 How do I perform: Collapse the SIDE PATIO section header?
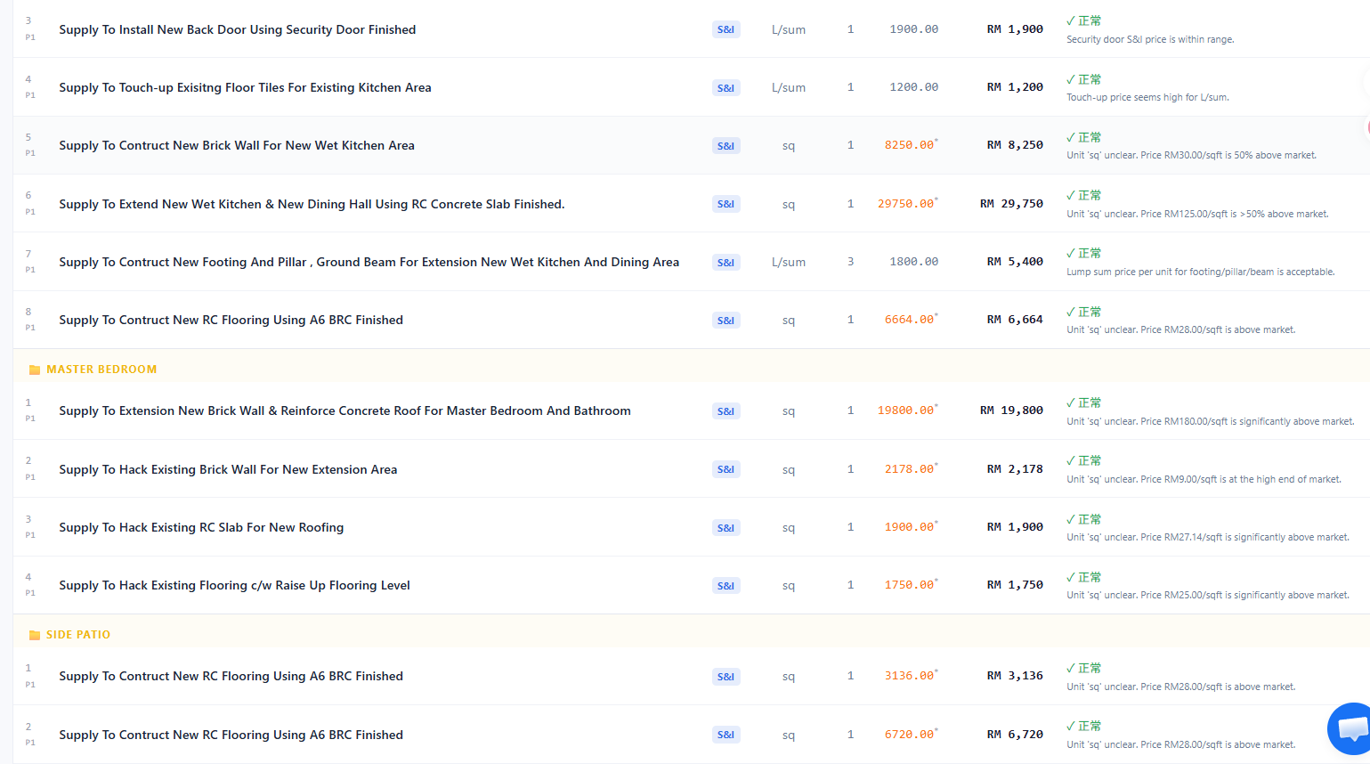[692, 635]
